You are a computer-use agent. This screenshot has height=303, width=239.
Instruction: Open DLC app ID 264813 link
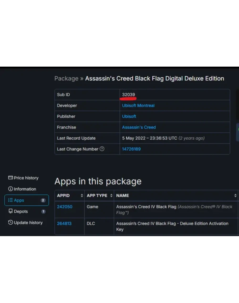(64, 224)
